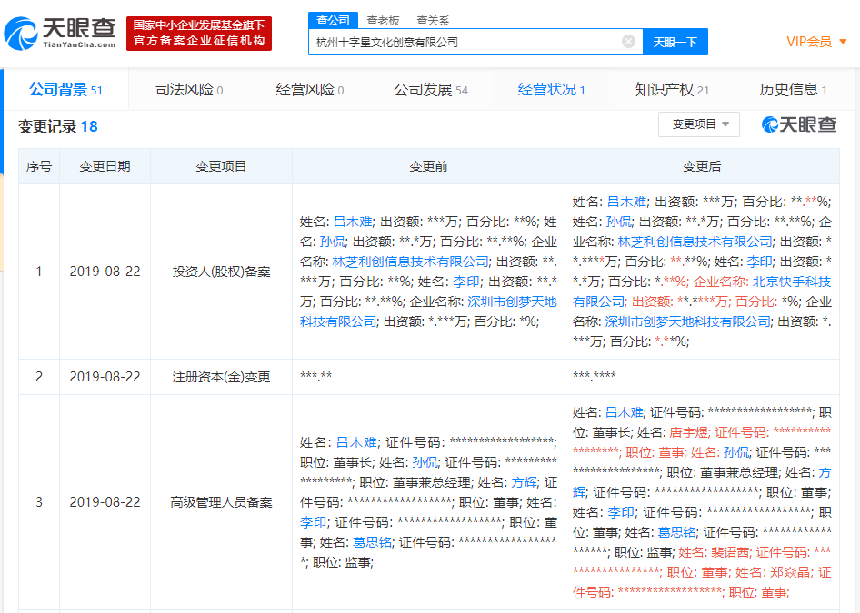Select the 查公司 search tab
860x613 pixels.
coord(332,20)
